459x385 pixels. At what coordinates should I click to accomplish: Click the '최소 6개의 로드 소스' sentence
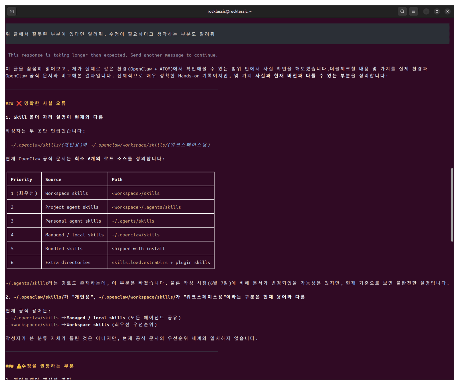[x=85, y=159]
